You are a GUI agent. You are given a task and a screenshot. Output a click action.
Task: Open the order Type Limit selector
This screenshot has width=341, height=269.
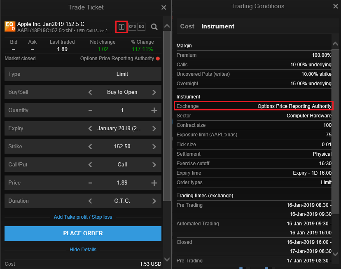click(83, 74)
